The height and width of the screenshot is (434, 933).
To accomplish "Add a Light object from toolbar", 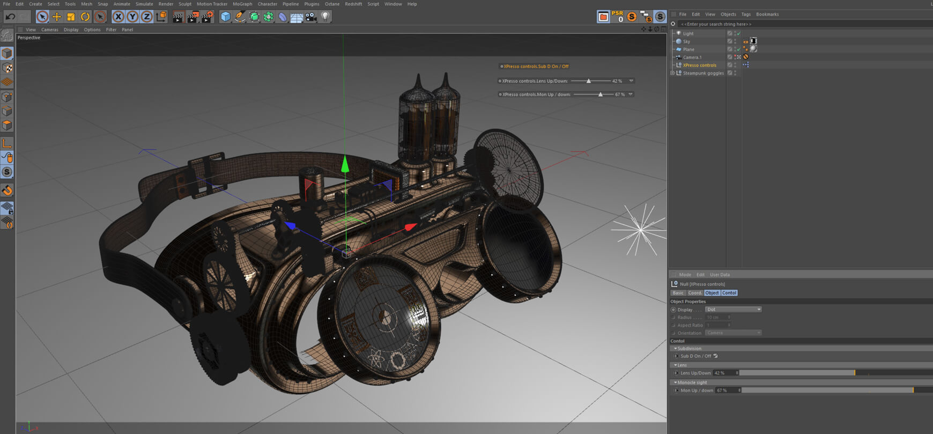I will tap(325, 17).
